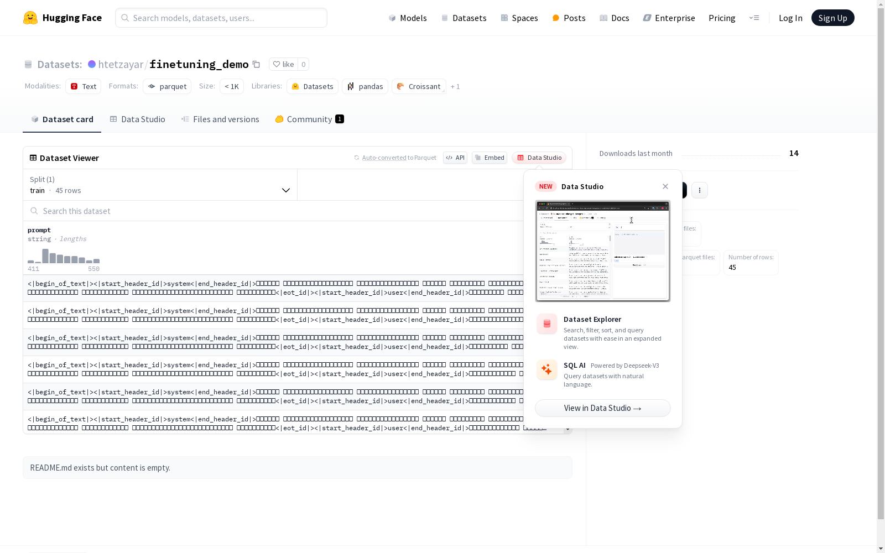Click the Number of rows value 45

(732, 268)
